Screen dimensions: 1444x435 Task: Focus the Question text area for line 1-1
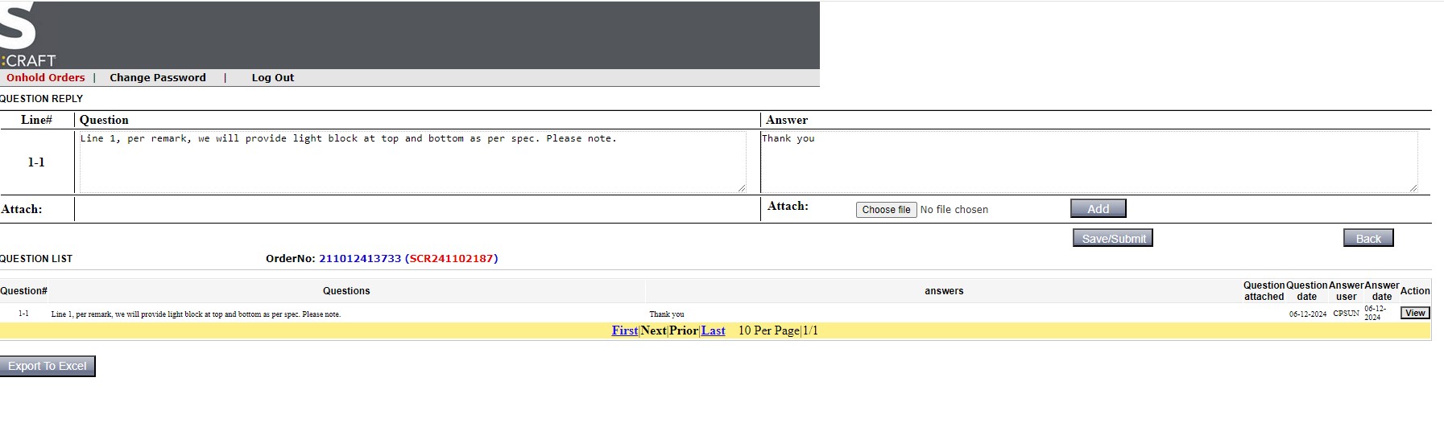[411, 162]
